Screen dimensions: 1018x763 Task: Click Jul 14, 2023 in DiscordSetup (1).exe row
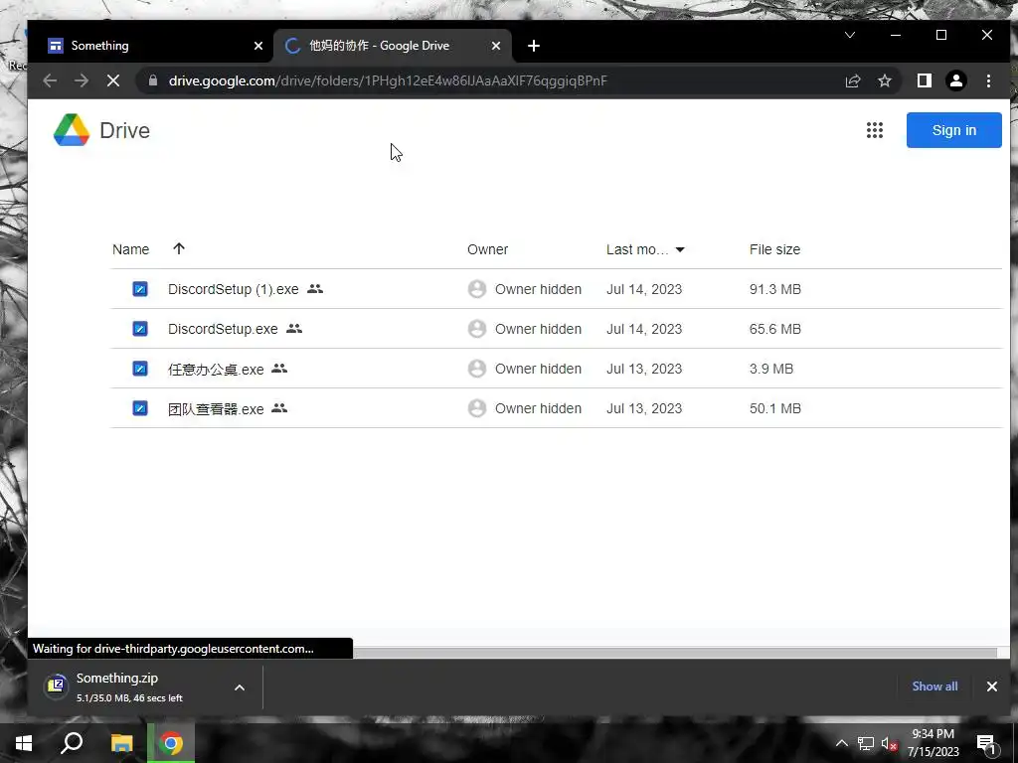point(644,289)
